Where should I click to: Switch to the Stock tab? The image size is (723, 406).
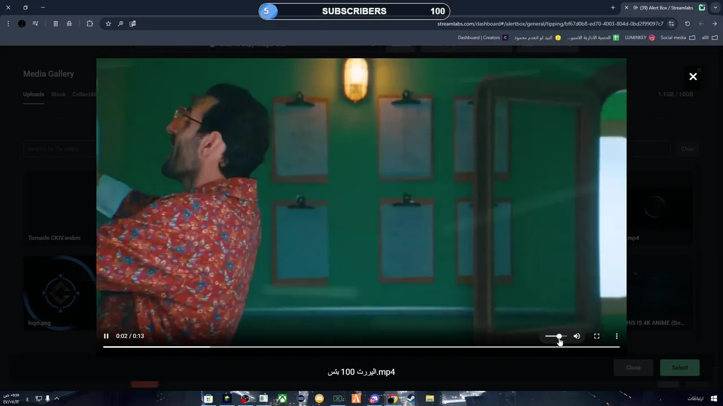(58, 94)
